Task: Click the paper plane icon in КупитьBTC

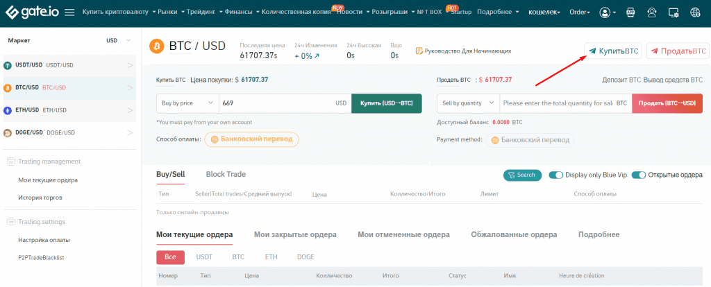Action: coord(592,51)
